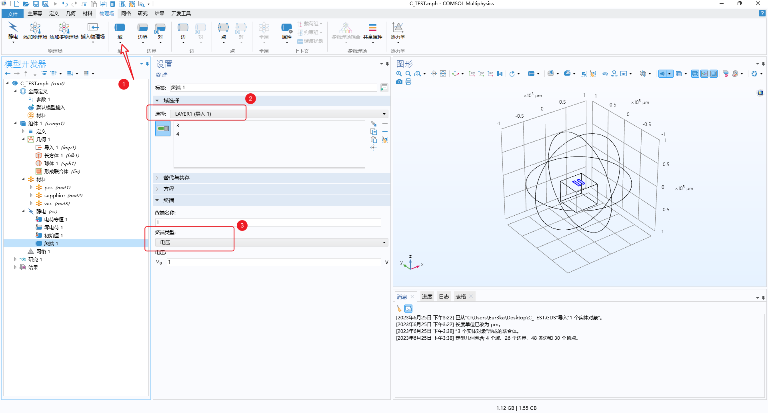Expand the 结果 tree node
Screen dimensions: 768x413
(15, 267)
